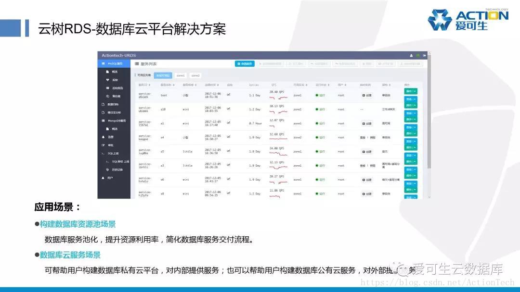This screenshot has height=292, width=520.
Task: Open monitoring chart icon in s6 row
Action: [x=229, y=179]
